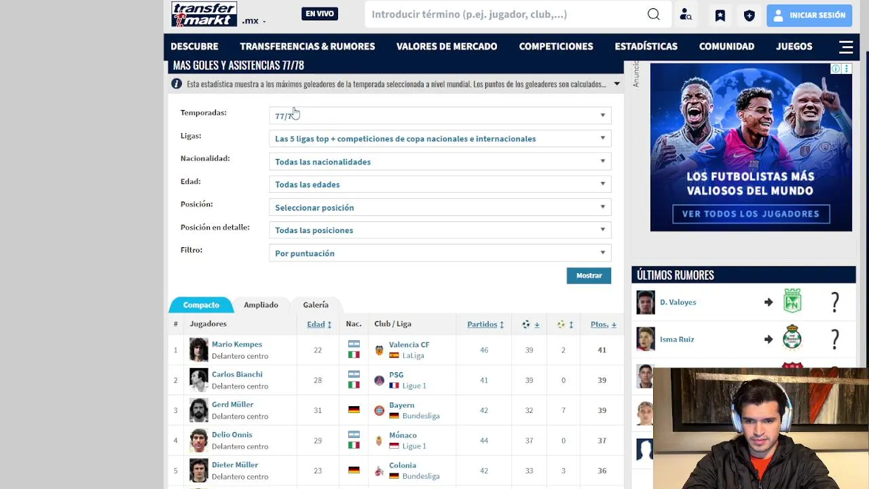Viewport: 869px width, 489px height.
Task: Open VALORES DE MERCADO menu
Action: (x=447, y=46)
